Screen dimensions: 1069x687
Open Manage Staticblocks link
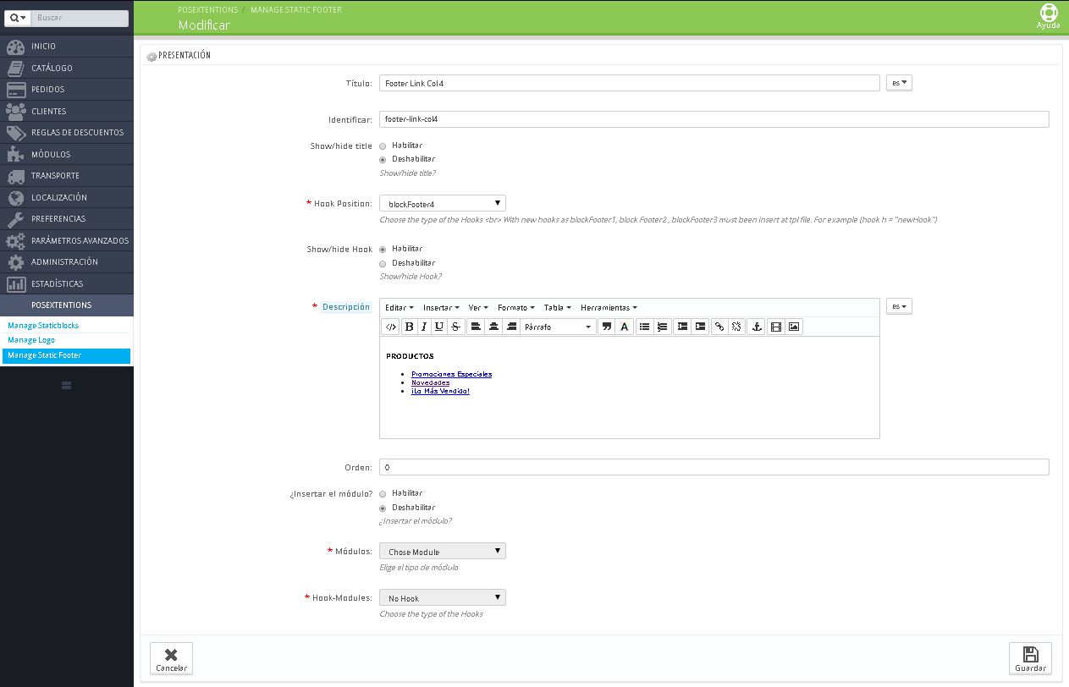(x=43, y=326)
